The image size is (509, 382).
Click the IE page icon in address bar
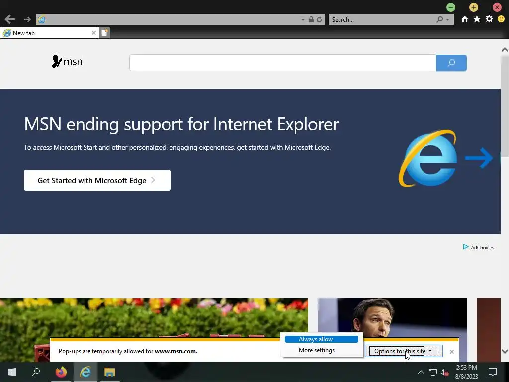pyautogui.click(x=42, y=19)
